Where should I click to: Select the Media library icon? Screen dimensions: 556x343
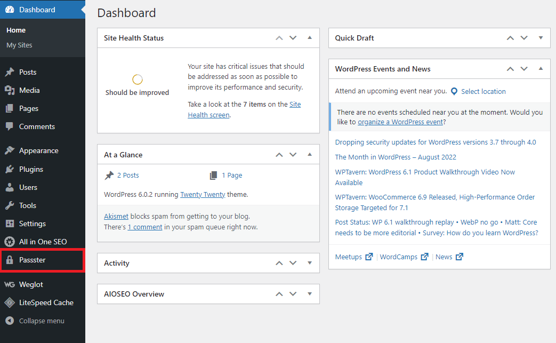pyautogui.click(x=11, y=90)
